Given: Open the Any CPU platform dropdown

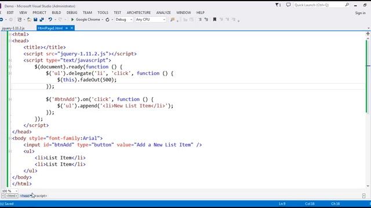Looking at the screenshot, I should tap(164, 20).
